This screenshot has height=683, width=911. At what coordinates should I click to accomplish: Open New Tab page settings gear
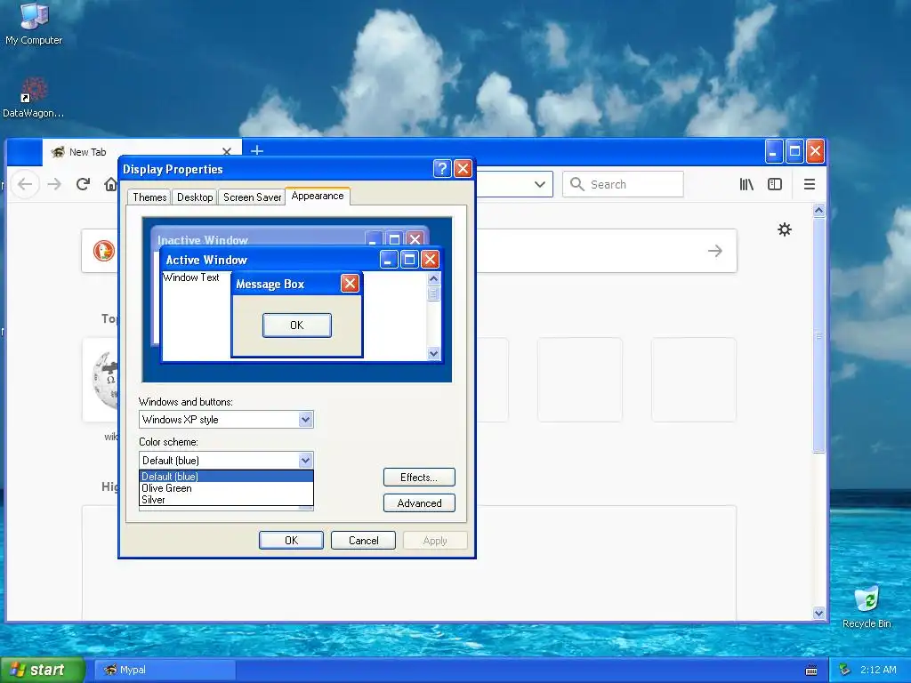point(785,229)
